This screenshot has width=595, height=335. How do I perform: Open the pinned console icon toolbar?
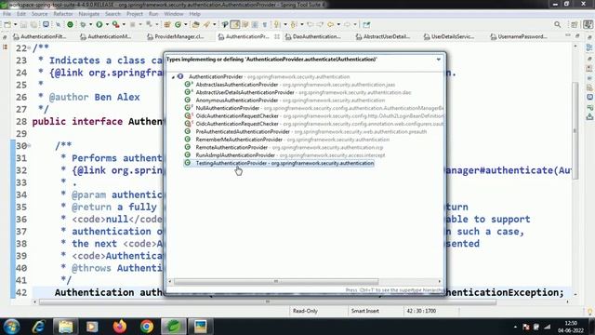[x=366, y=25]
